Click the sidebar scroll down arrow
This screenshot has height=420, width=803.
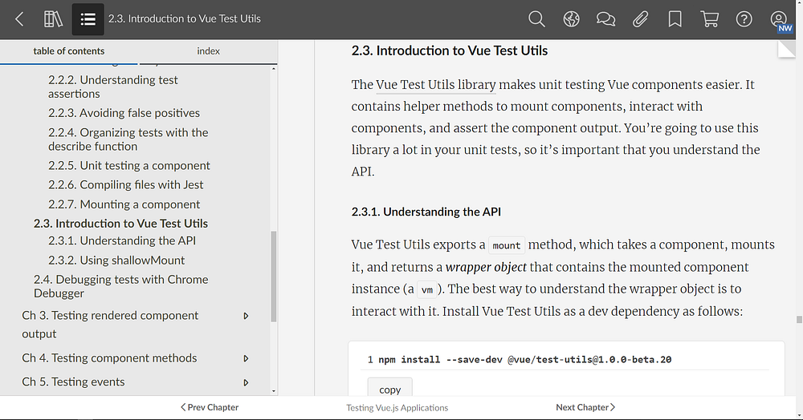pyautogui.click(x=274, y=391)
